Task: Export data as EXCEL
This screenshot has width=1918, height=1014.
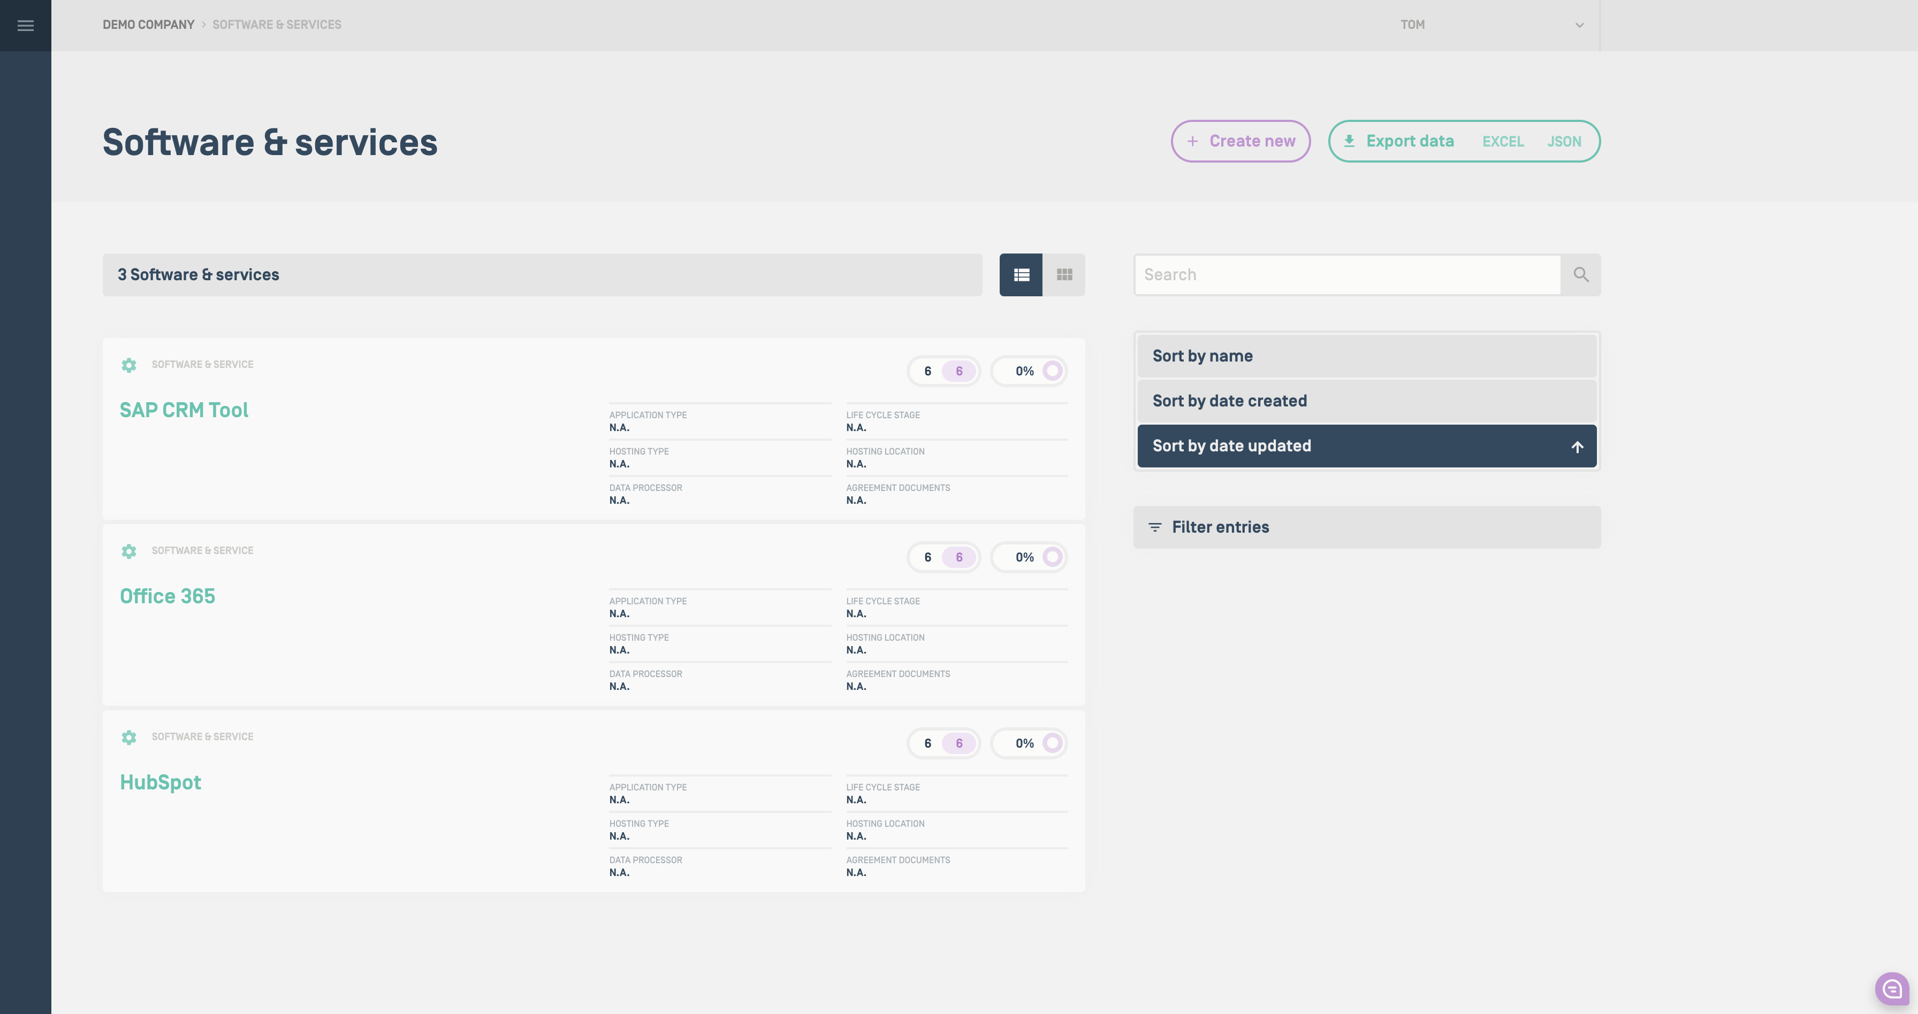Action: [x=1503, y=141]
